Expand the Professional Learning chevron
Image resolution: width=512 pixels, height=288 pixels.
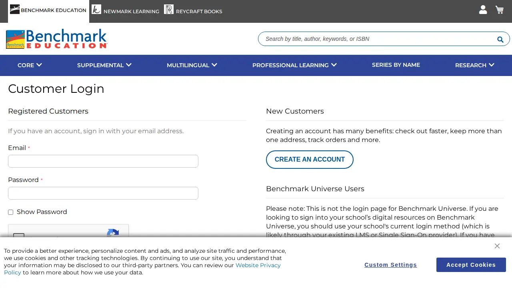(334, 65)
